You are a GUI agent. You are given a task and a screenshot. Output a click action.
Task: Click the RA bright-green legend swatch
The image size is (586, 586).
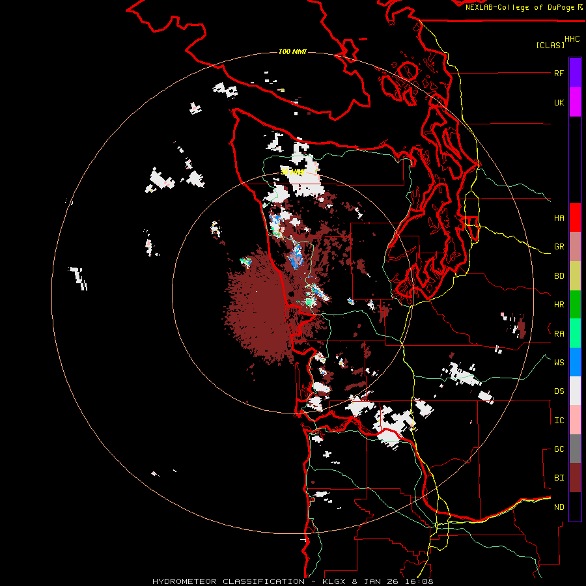(575, 333)
